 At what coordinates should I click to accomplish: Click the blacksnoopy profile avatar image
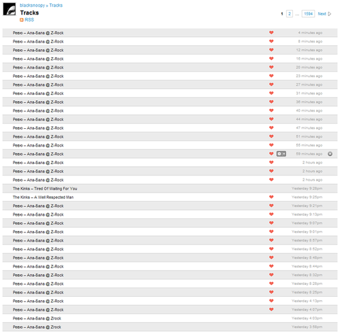point(9,9)
